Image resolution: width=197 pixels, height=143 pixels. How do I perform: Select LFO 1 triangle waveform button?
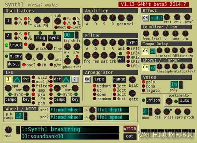point(17,79)
